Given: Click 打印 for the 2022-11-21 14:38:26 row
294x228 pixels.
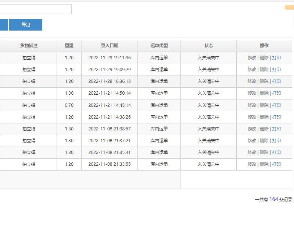Looking at the screenshot, I should [276, 117].
